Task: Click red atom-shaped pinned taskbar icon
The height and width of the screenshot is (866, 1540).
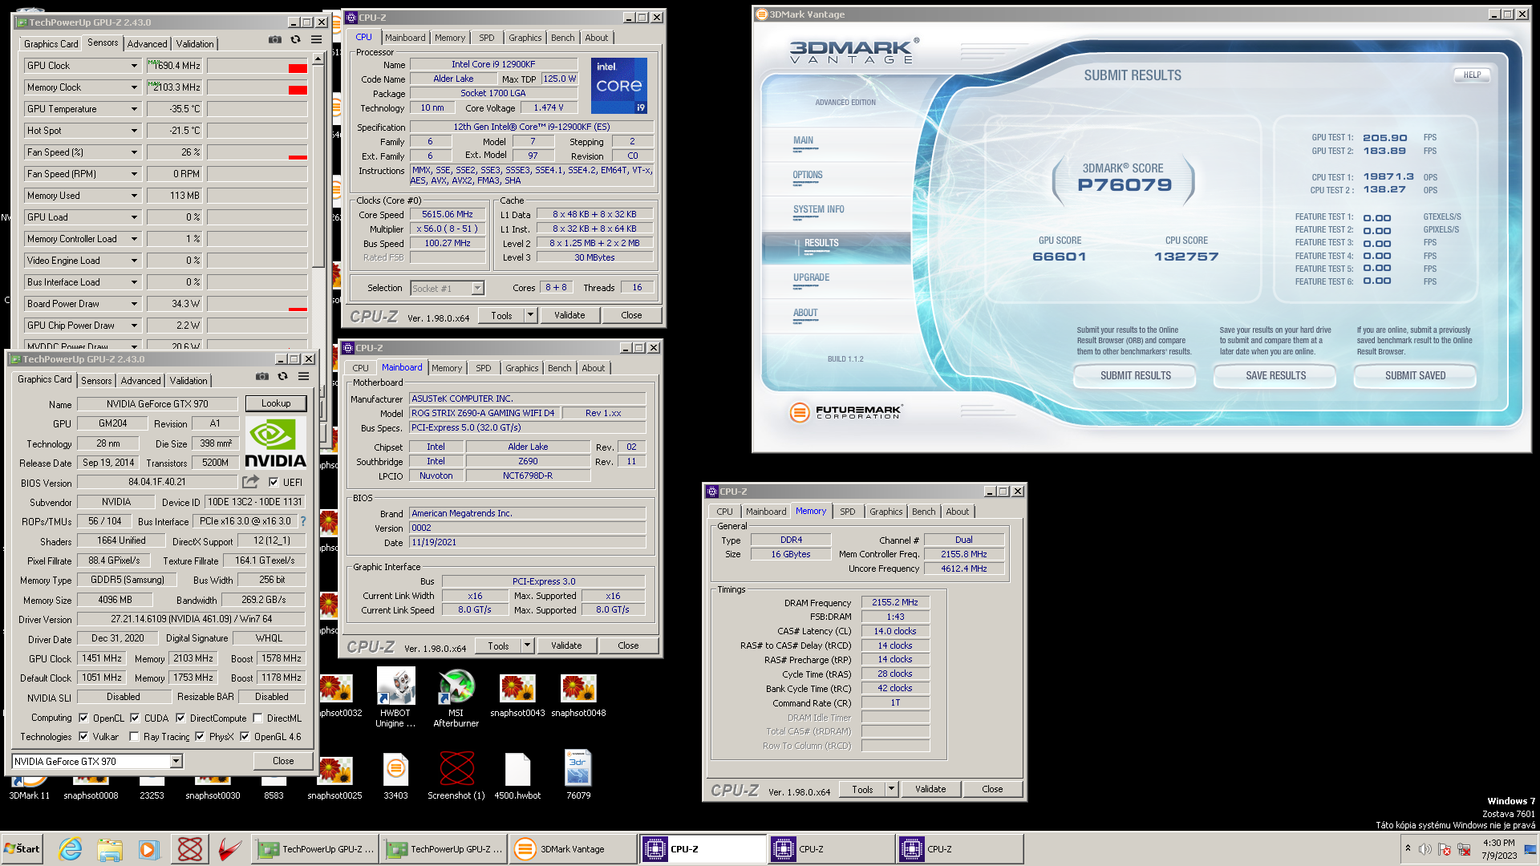Action: 190,849
